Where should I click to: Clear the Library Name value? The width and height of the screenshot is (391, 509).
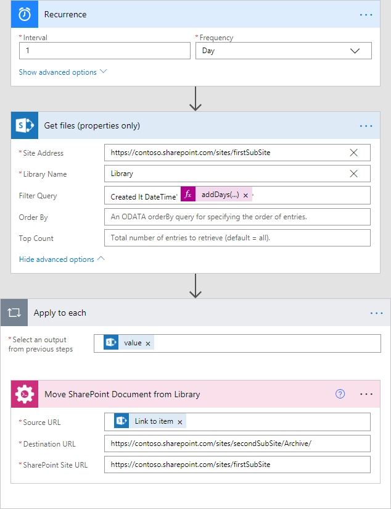[x=354, y=174]
